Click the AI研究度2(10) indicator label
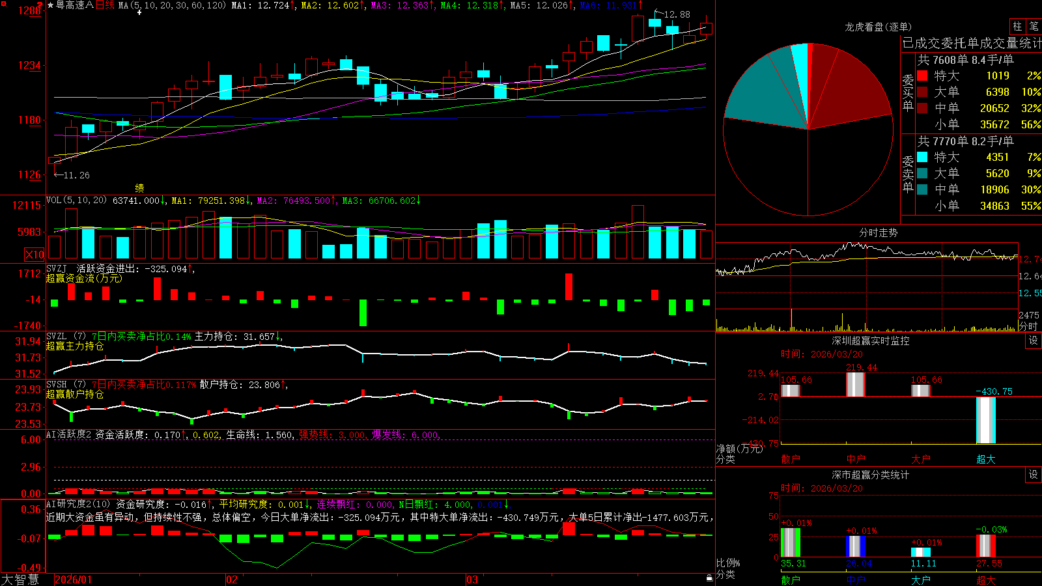This screenshot has height=586, width=1042. tap(78, 505)
